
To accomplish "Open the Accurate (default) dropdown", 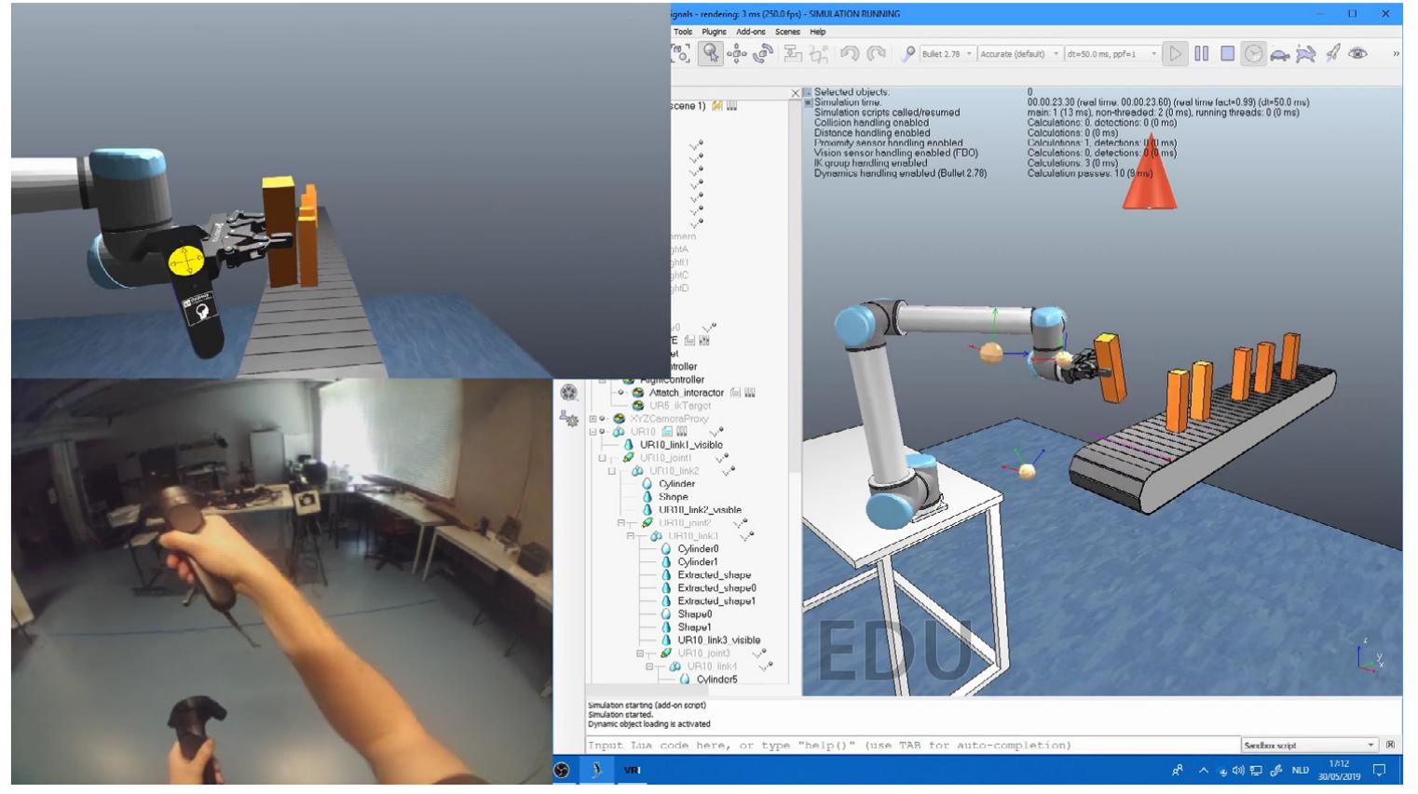I will (1019, 54).
